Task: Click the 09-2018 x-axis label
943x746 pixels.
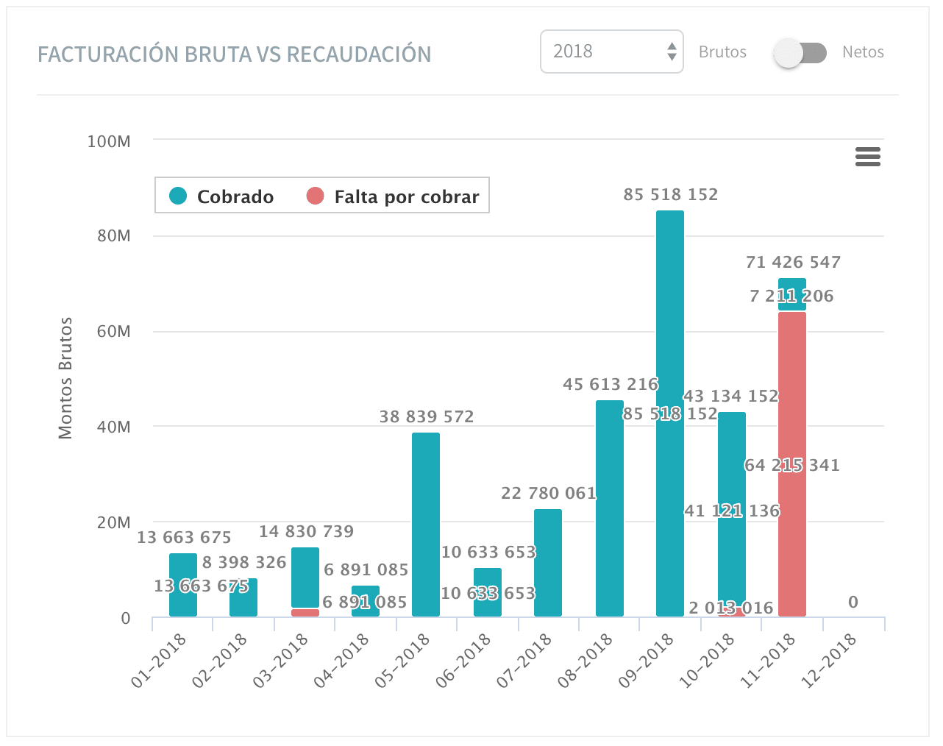Action: [646, 661]
